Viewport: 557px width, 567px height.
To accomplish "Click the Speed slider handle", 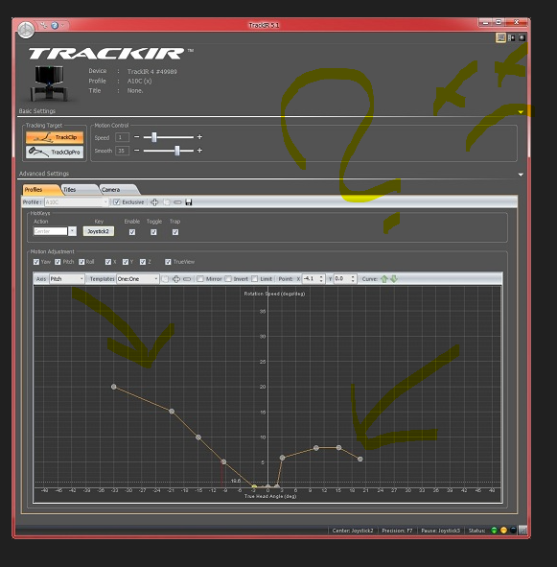I will point(154,137).
